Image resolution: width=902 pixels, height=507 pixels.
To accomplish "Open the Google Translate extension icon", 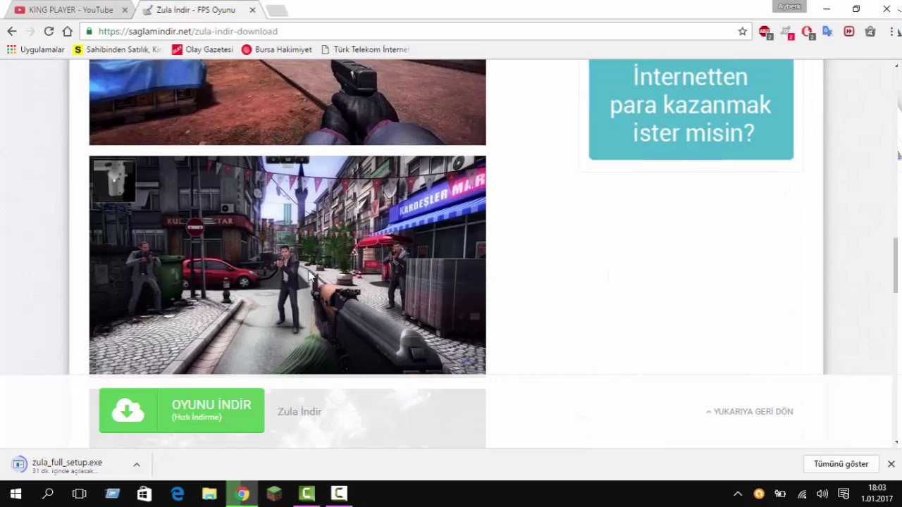I will tap(828, 32).
